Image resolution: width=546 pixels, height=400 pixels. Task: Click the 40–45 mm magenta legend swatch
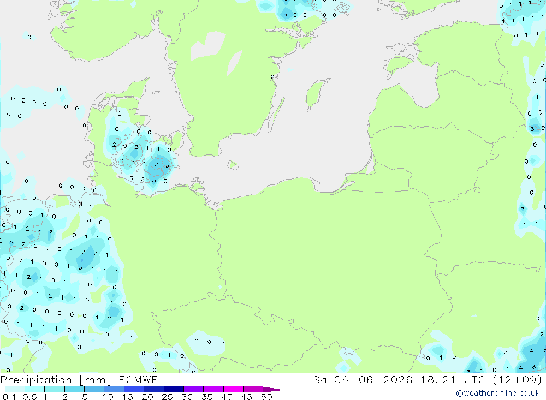tap(233, 389)
